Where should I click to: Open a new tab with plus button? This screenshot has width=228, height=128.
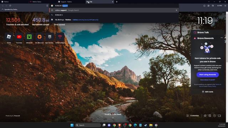(116, 2)
